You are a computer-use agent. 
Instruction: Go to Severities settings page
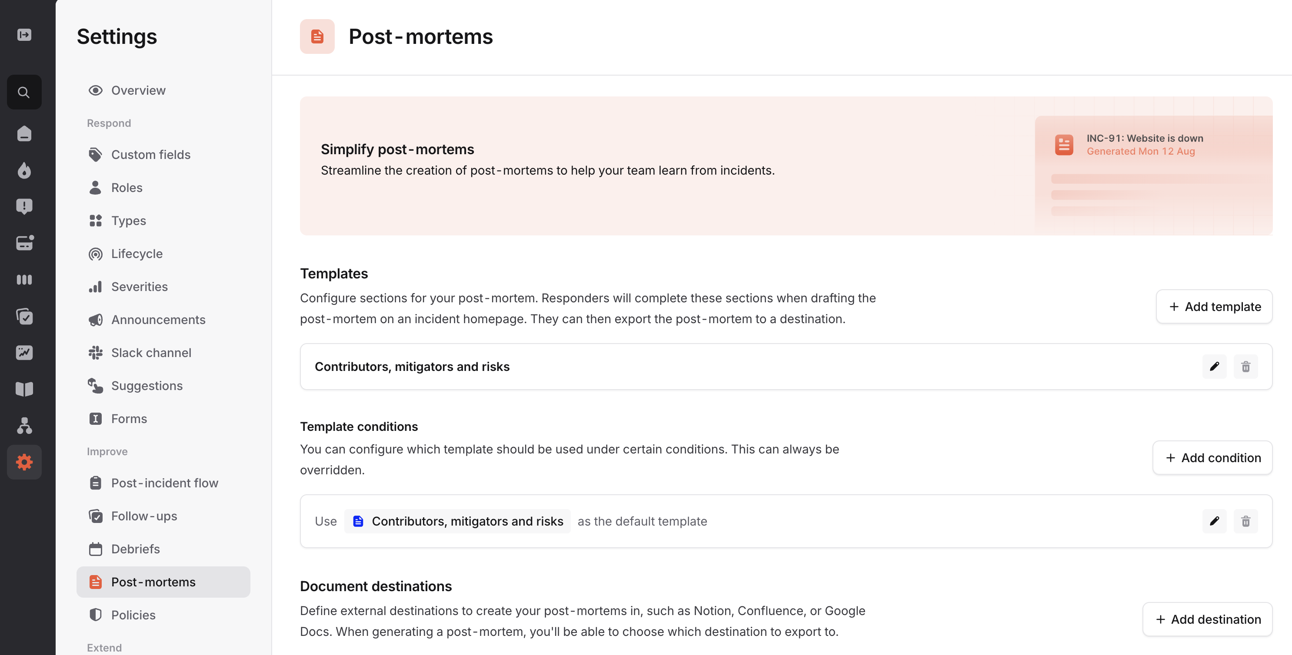pos(139,287)
